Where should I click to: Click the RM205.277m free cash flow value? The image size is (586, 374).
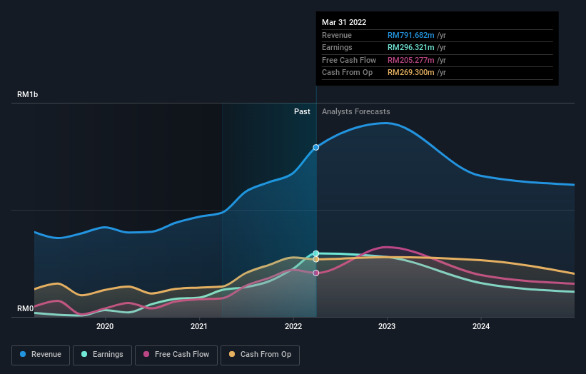(410, 60)
